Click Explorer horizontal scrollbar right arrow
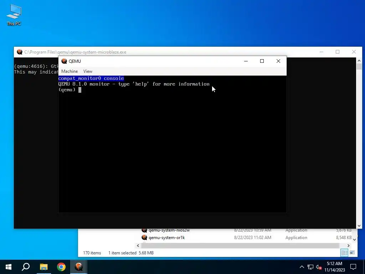The width and height of the screenshot is (365, 274). [x=349, y=245]
